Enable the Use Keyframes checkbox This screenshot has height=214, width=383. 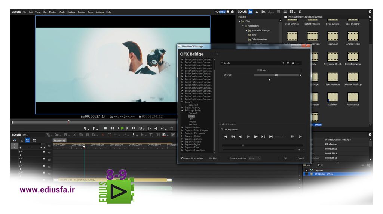coord(222,129)
